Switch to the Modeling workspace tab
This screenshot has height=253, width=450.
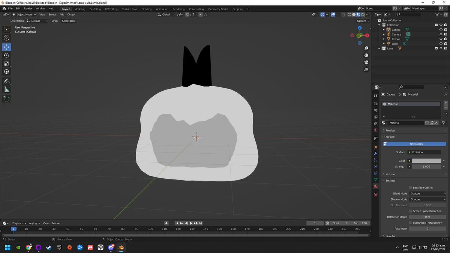(79, 9)
